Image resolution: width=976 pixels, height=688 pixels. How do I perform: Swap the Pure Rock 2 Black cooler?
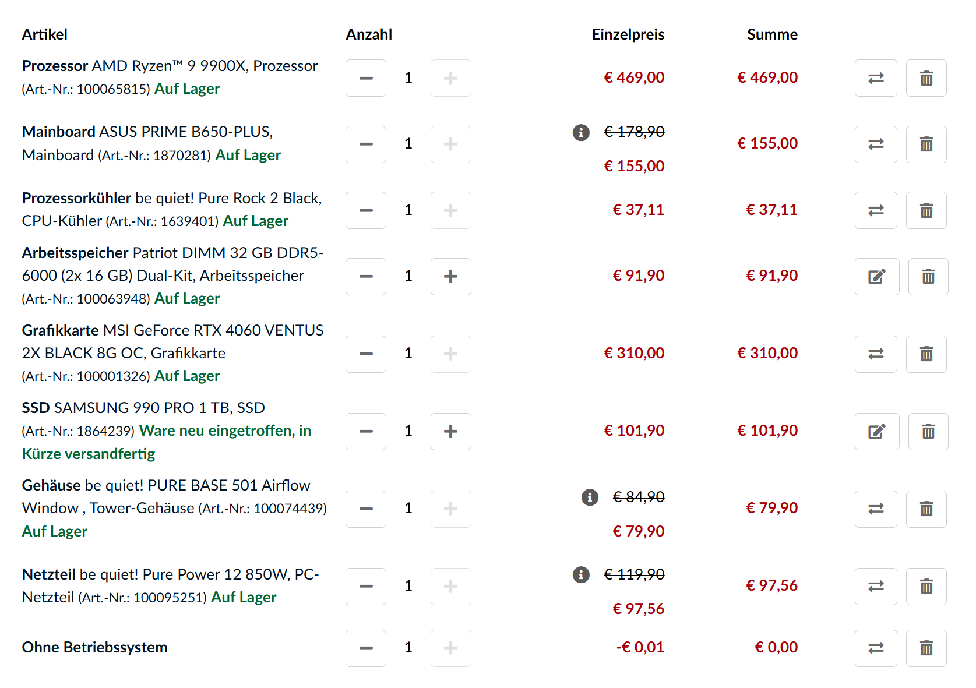point(875,210)
